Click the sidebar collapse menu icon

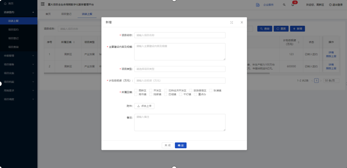tap(43, 5)
